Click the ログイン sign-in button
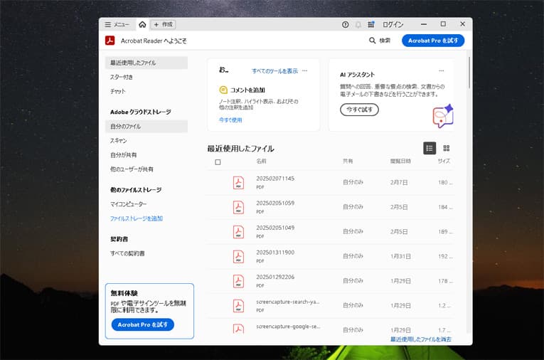 [x=393, y=24]
